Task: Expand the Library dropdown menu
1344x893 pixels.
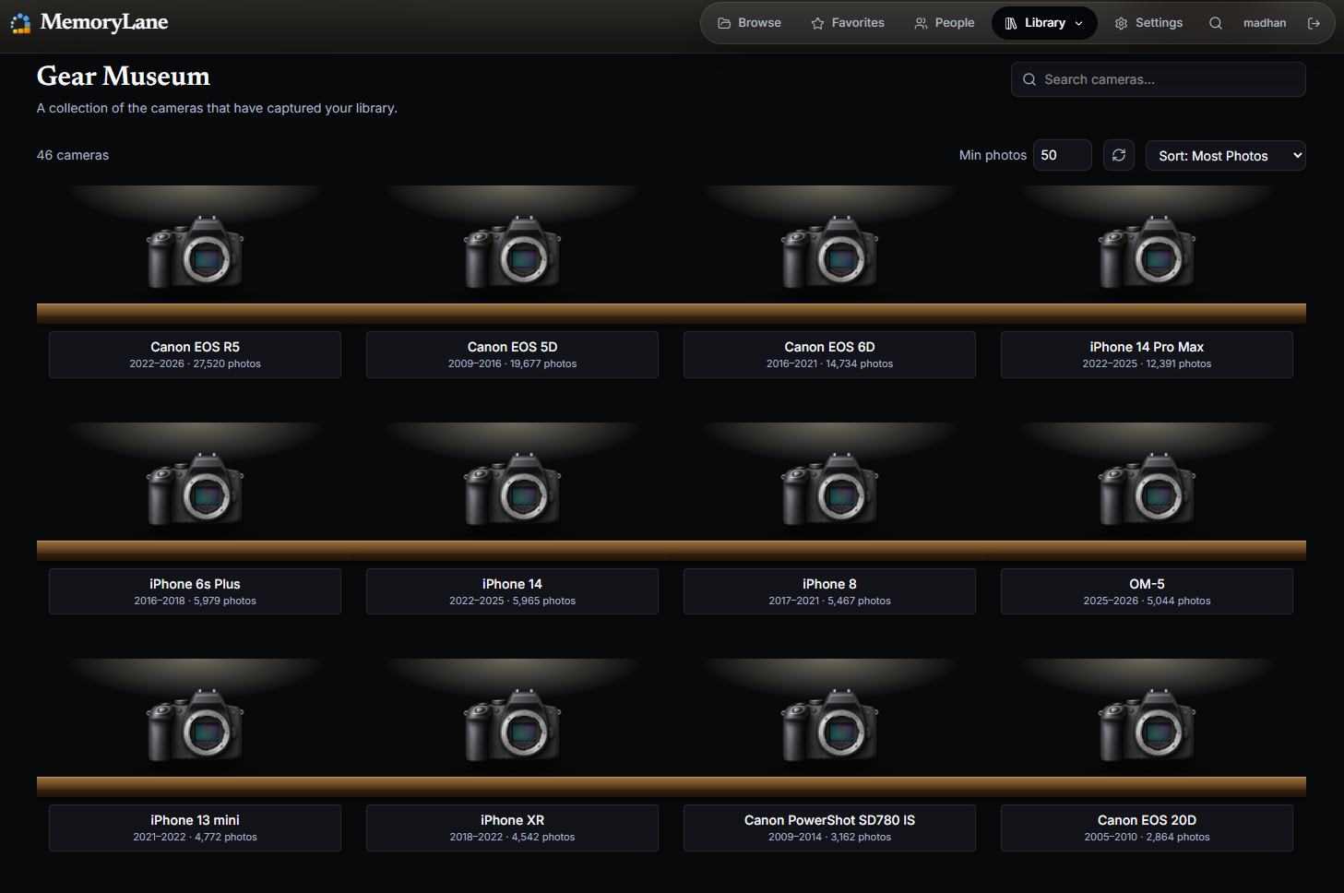Action: (x=1044, y=23)
